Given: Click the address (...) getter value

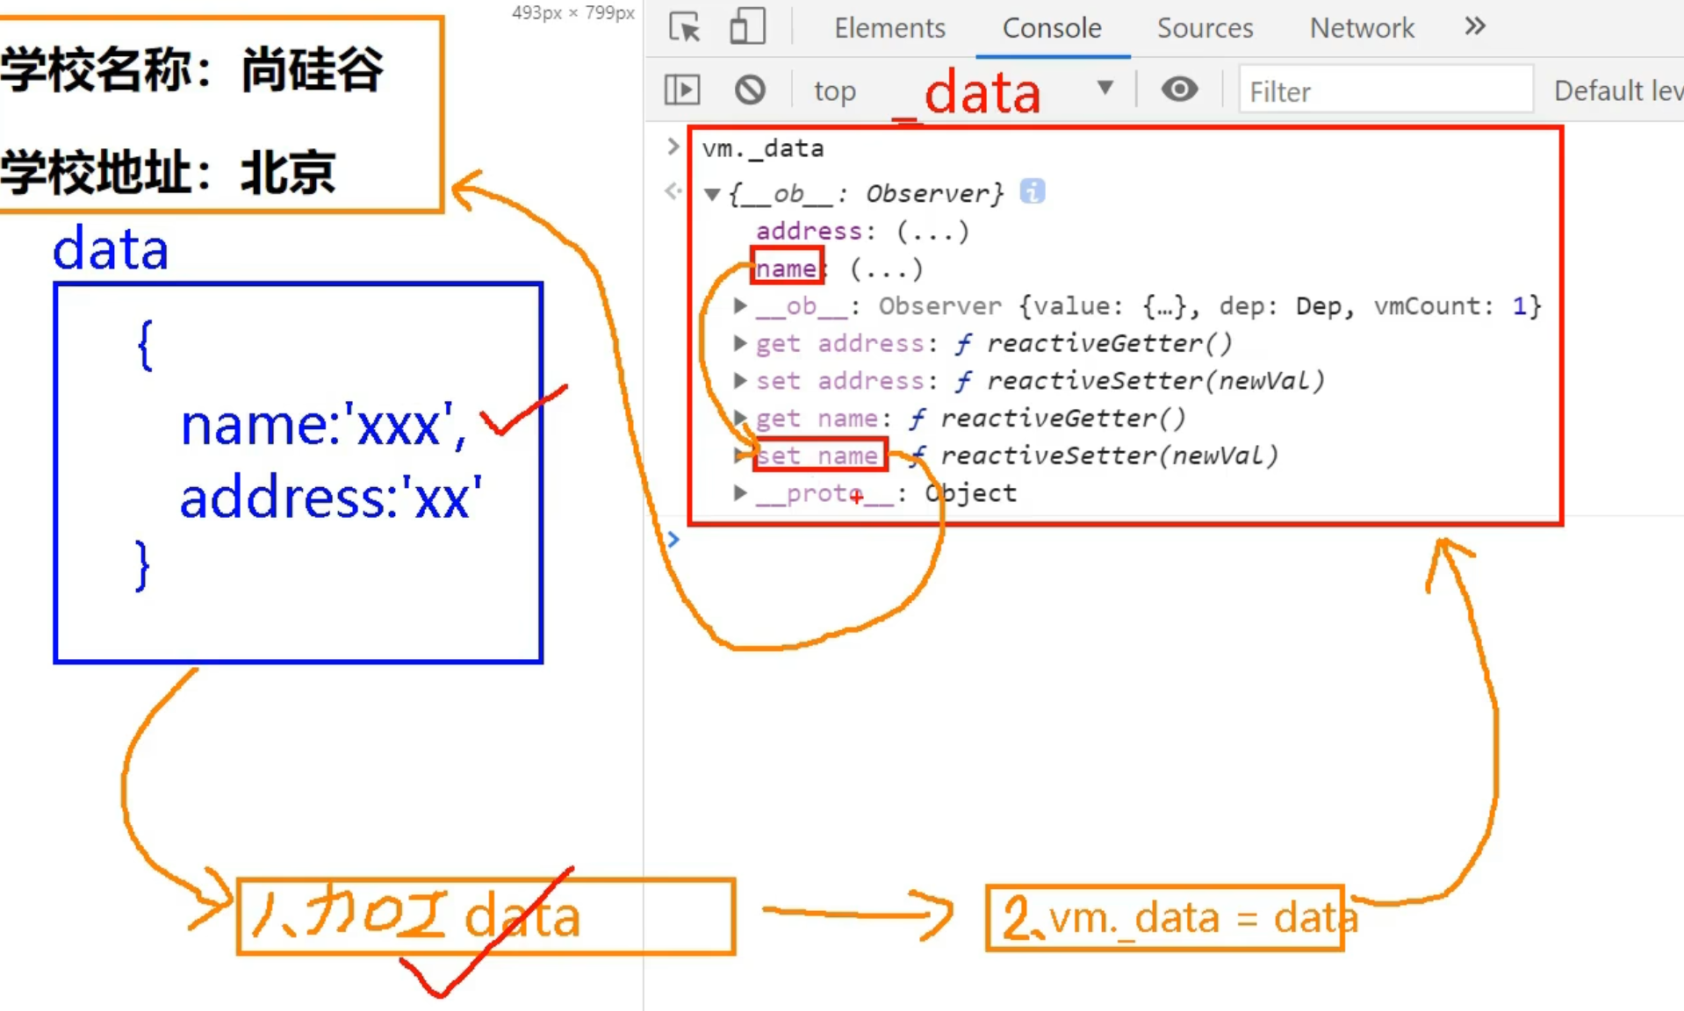Looking at the screenshot, I should click(932, 232).
